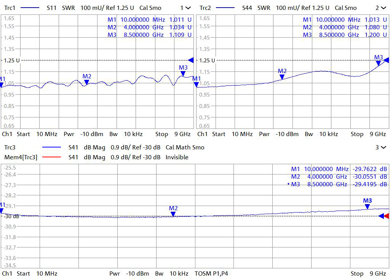Click the red Mem4 trace color line
Viewport: 390px width, 279px height.
[x=51, y=157]
